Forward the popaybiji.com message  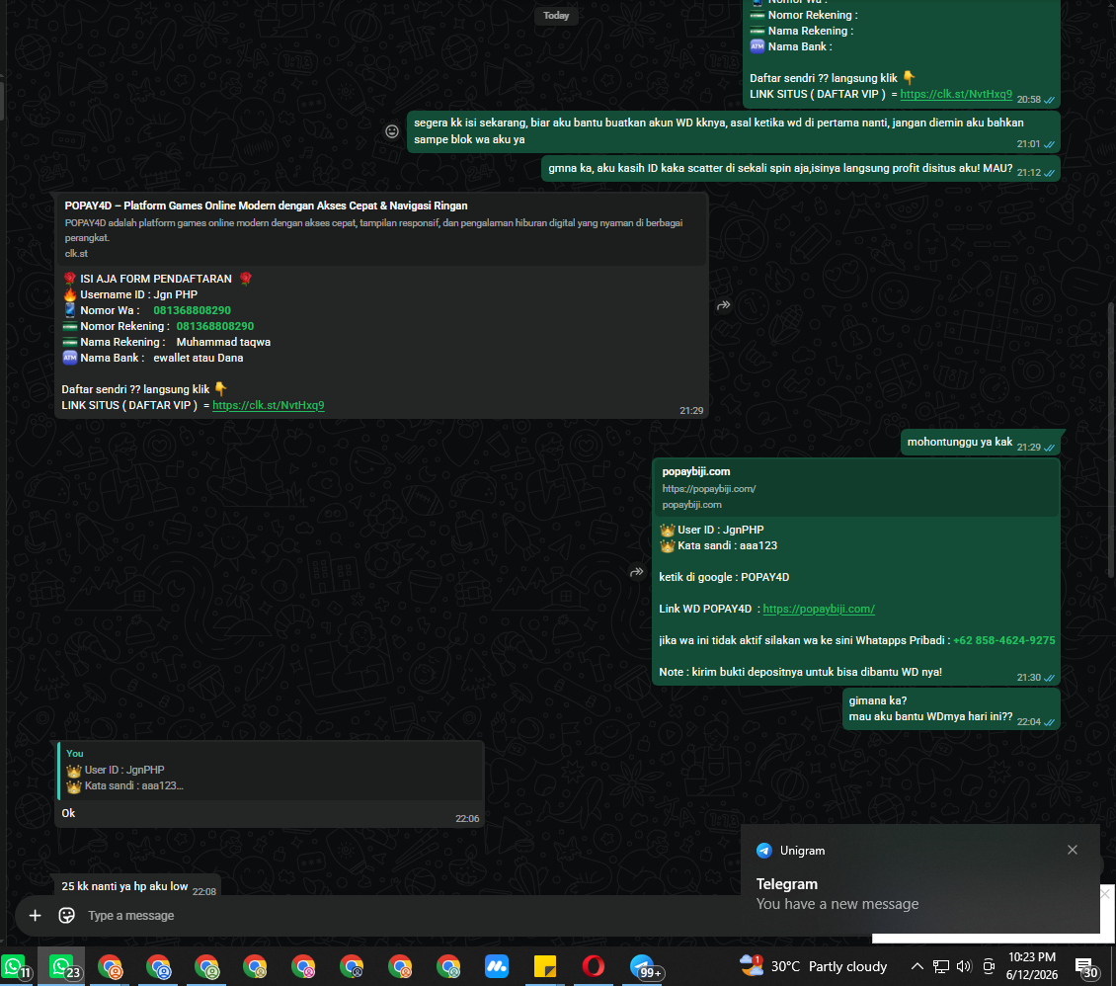(637, 572)
